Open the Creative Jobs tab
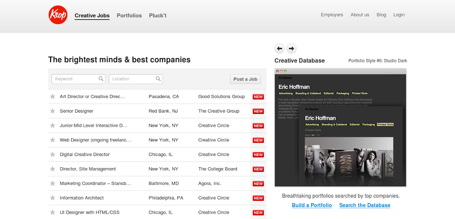The width and height of the screenshot is (455, 219). [92, 16]
